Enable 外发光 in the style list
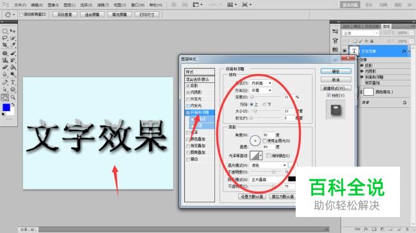Screen dimensions: 416x233 tap(188, 100)
